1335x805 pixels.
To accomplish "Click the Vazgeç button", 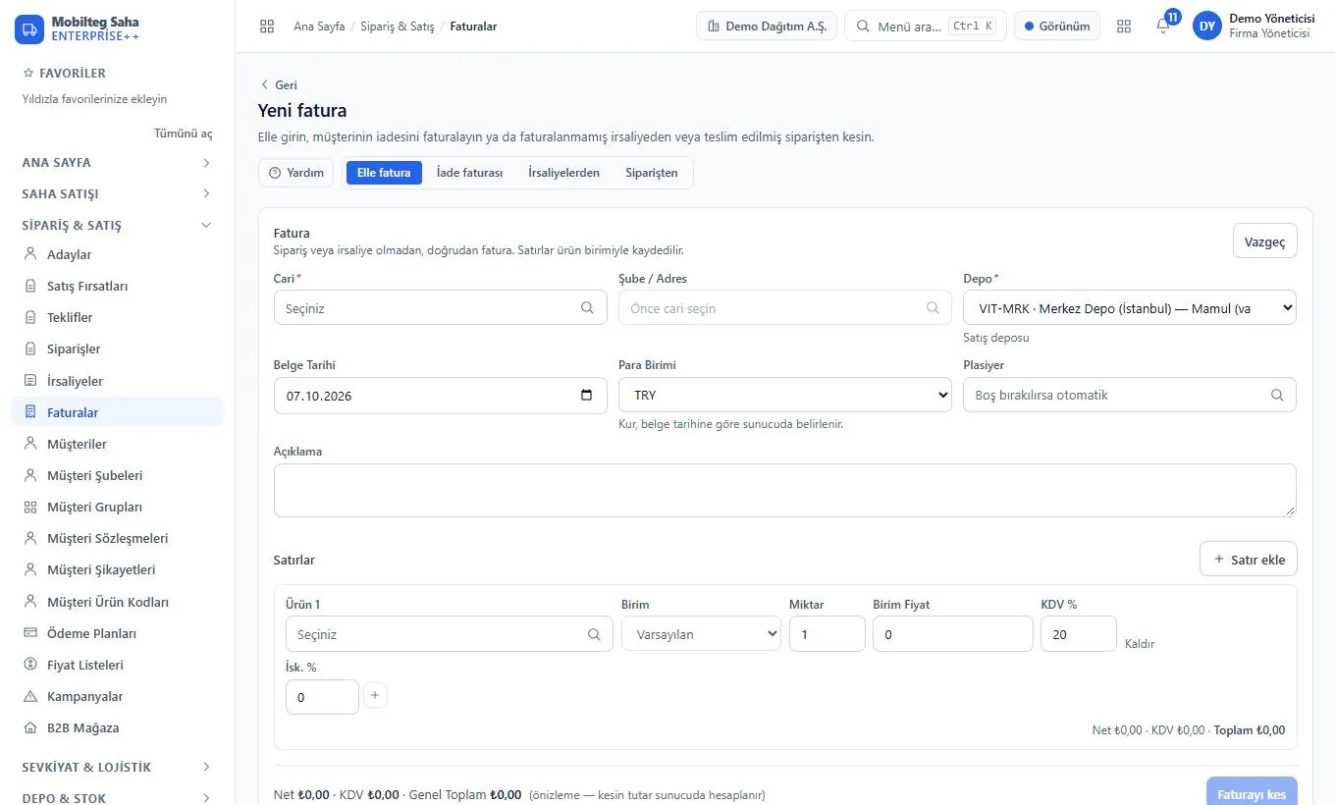I will (1264, 241).
